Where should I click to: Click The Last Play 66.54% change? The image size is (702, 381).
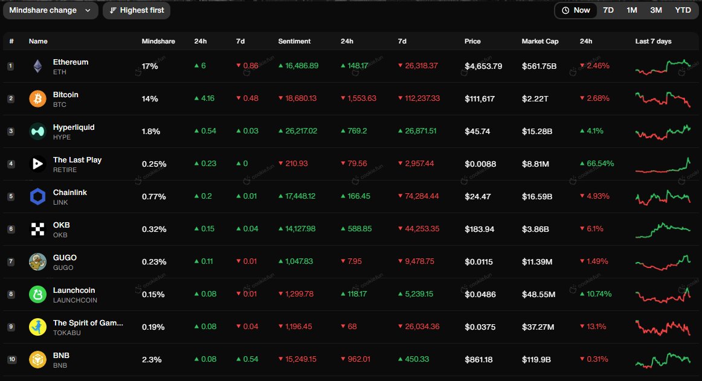597,164
